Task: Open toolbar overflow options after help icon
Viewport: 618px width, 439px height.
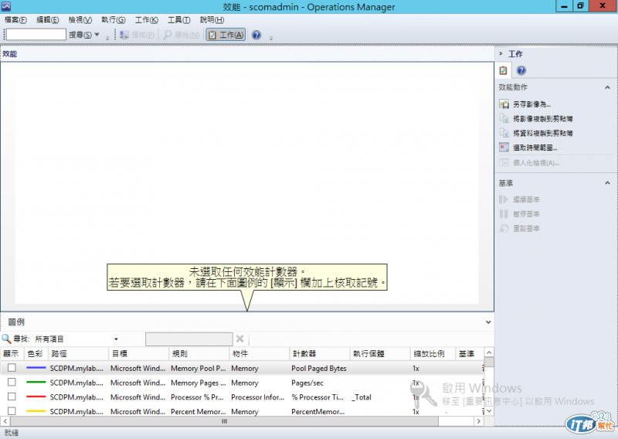Action: pyautogui.click(x=271, y=39)
